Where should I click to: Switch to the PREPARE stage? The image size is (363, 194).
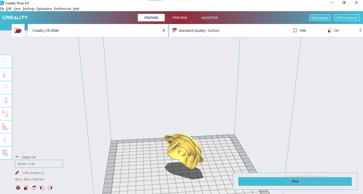[x=151, y=18]
